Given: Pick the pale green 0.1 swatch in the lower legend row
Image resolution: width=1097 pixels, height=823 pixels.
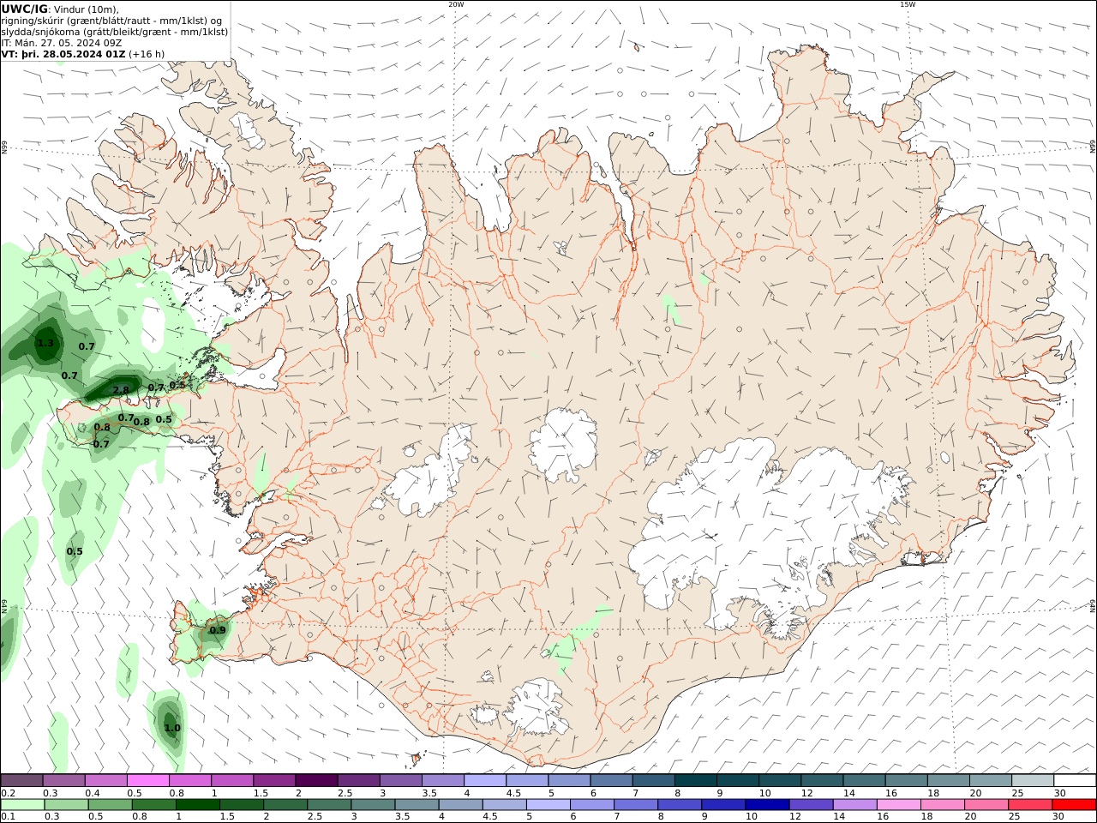Looking at the screenshot, I should pos(22,805).
